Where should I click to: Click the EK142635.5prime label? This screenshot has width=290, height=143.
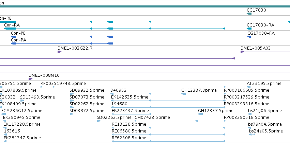(129, 97)
